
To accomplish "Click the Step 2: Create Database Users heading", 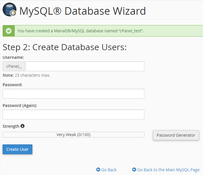I will pyautogui.click(x=65, y=47).
